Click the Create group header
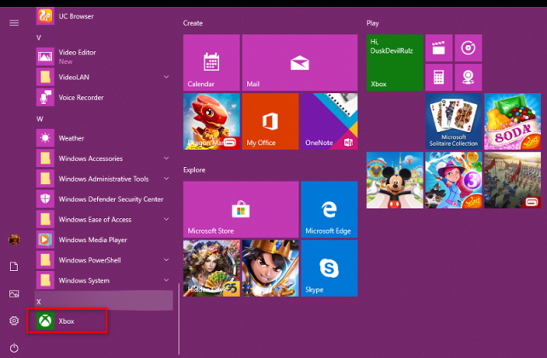 [x=193, y=23]
